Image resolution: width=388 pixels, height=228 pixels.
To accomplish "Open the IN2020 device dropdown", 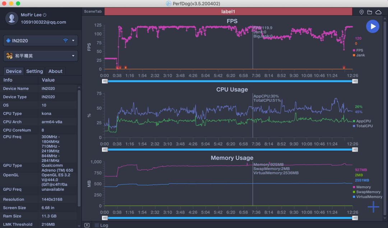I will (41, 41).
